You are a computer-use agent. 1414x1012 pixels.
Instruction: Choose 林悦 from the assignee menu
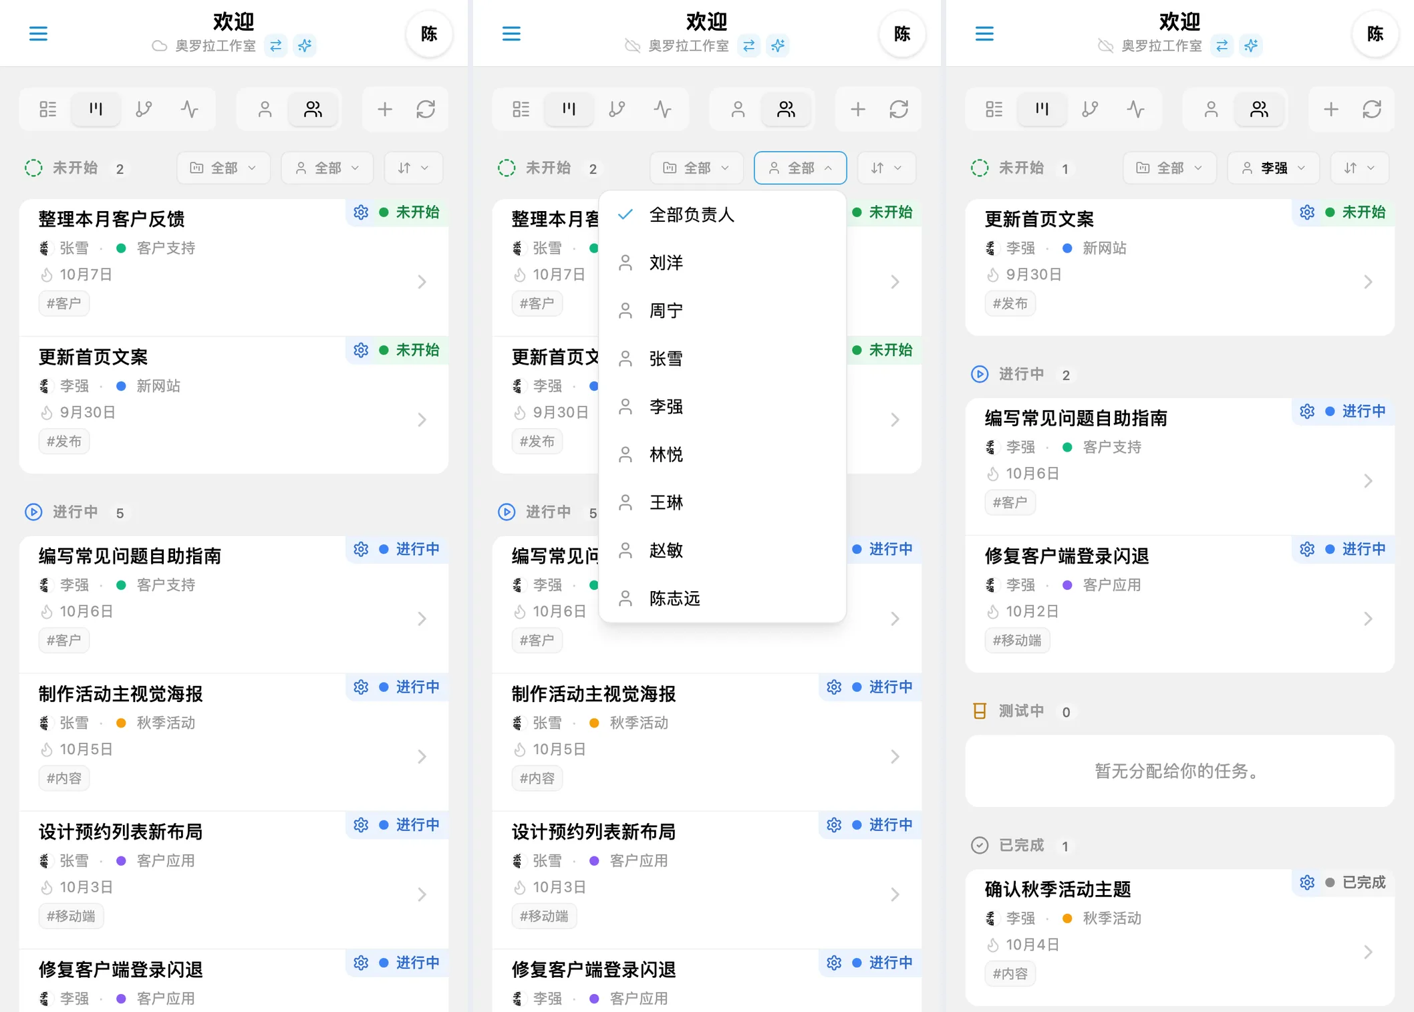(x=722, y=454)
